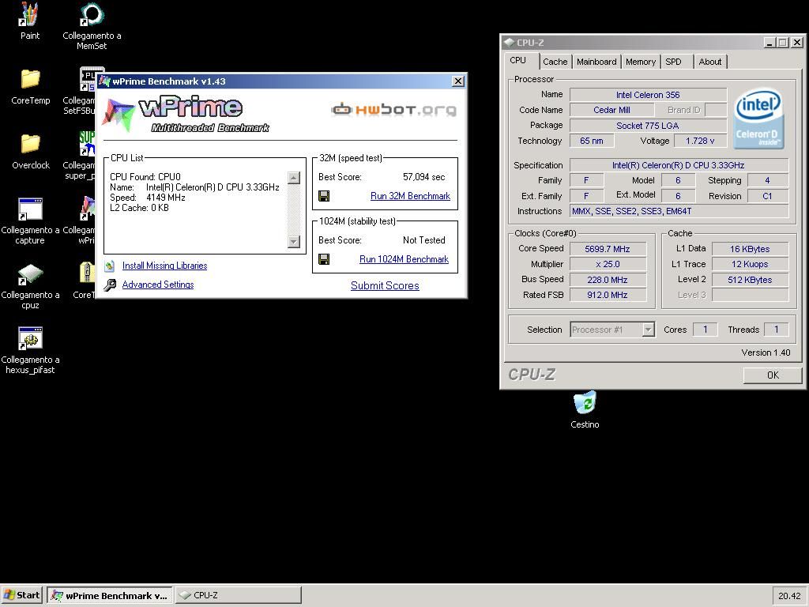Click the Level 2 512 KBytes field
The width and height of the screenshot is (809, 607).
coord(751,280)
